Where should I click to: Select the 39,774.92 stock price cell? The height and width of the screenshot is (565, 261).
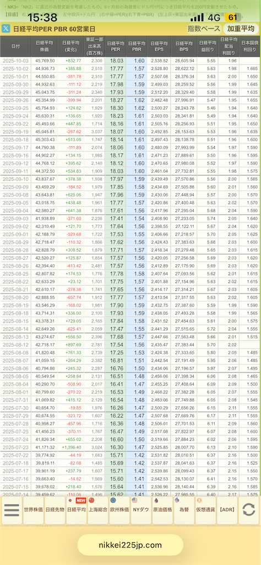[45, 455]
